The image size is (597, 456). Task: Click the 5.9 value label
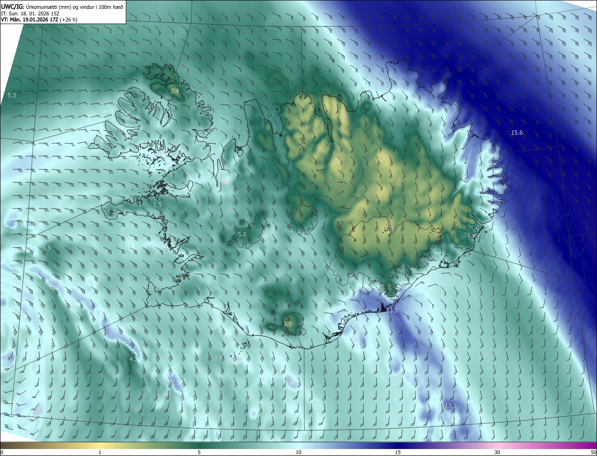47,248
